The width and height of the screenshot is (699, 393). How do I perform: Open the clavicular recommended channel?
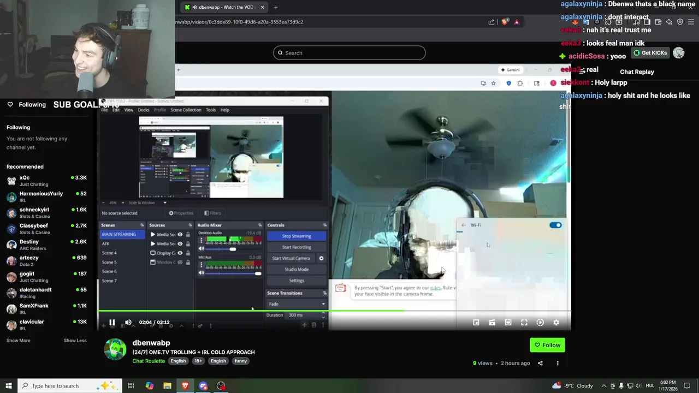click(x=46, y=325)
